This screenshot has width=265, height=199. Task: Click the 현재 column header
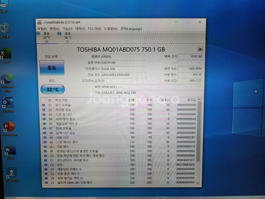(x=131, y=100)
